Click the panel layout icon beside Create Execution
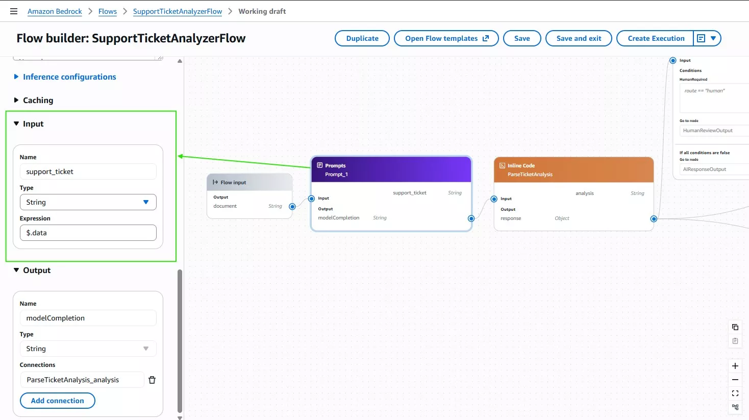749x420 pixels. coord(701,38)
